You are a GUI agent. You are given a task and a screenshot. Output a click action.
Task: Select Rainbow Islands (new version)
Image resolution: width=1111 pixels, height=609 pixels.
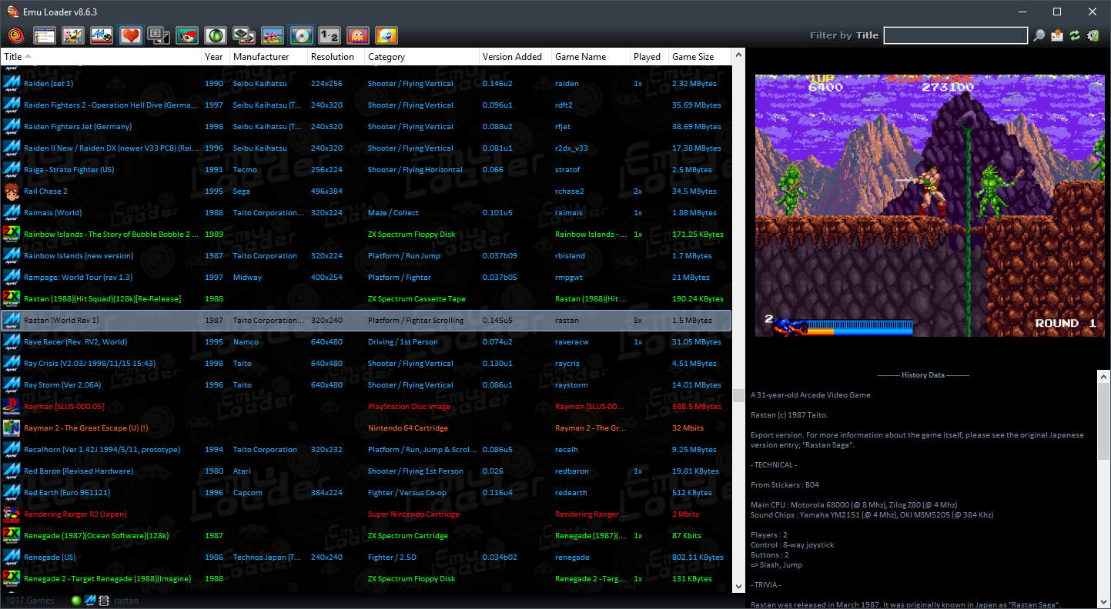(366, 255)
